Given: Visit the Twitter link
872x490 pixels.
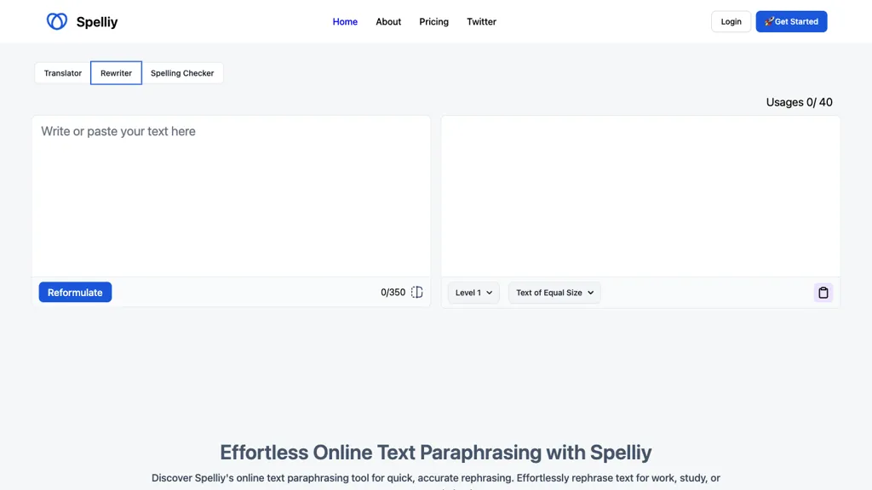Looking at the screenshot, I should coord(481,21).
